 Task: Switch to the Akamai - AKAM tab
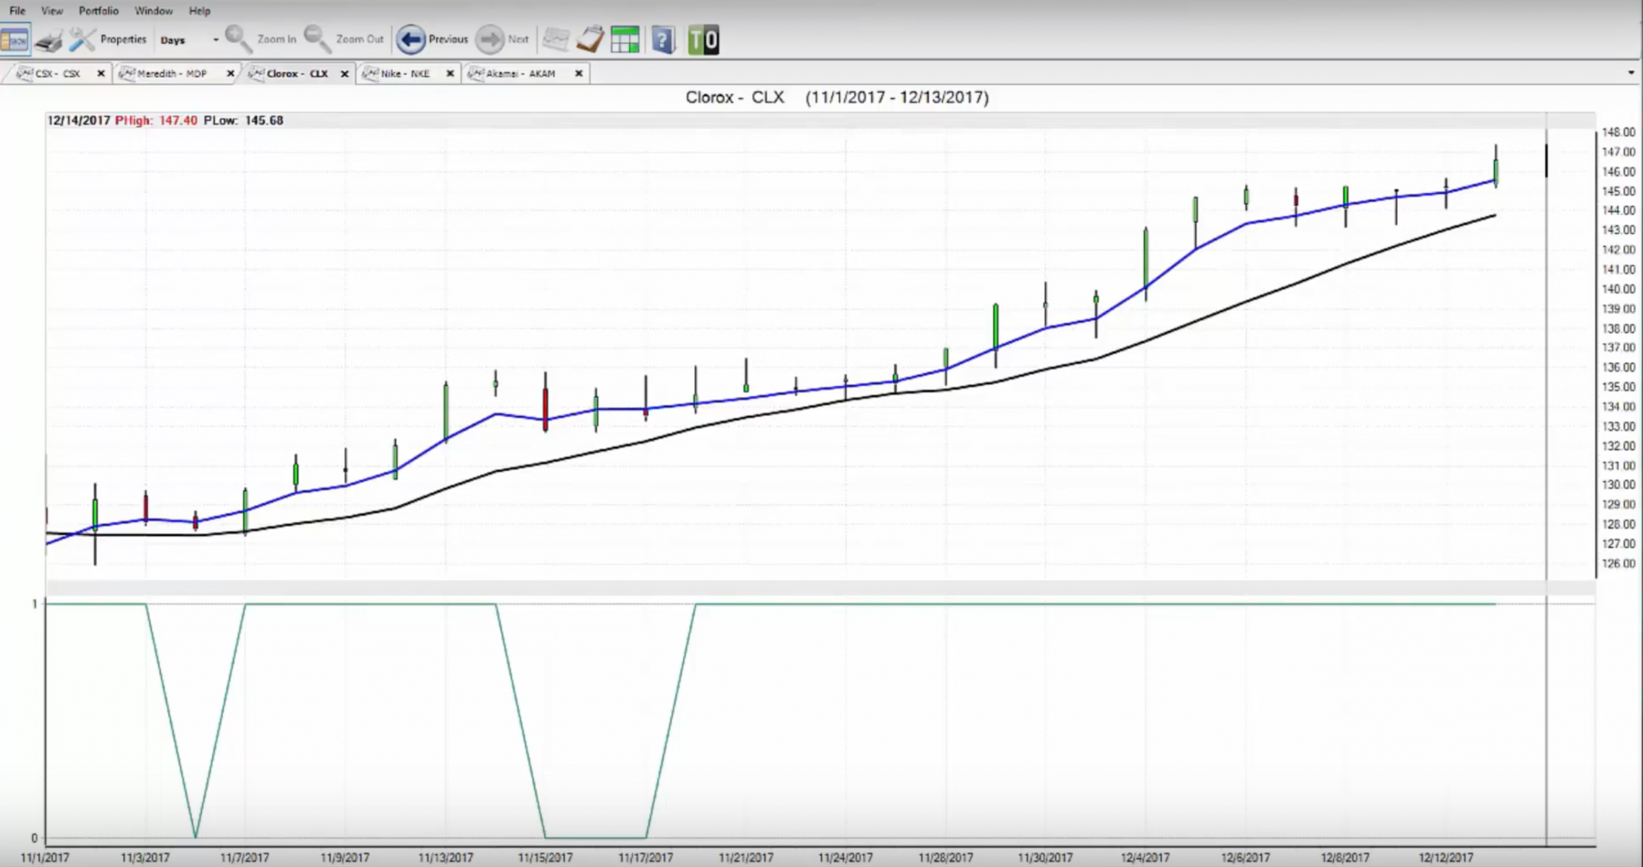click(520, 73)
